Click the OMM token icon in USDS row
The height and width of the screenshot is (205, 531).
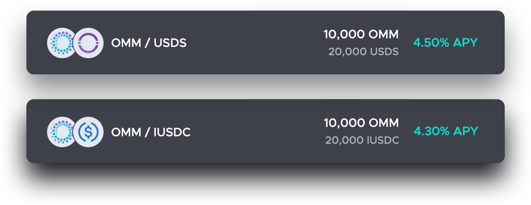(62, 43)
